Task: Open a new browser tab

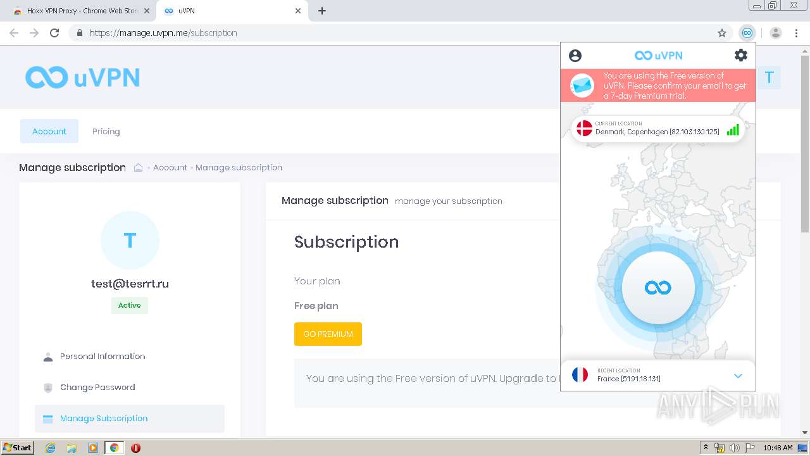Action: coord(322,11)
